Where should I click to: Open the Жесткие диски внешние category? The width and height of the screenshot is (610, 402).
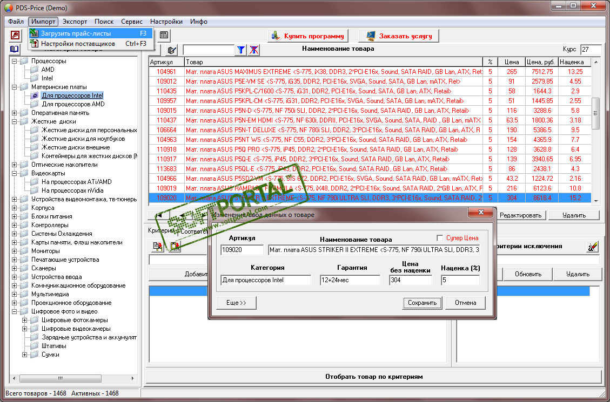tap(76, 147)
